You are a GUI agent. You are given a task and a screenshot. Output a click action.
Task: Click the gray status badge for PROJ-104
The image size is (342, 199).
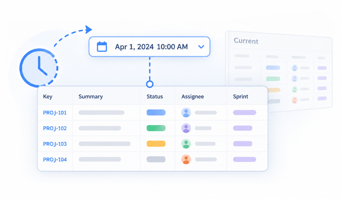coord(156,159)
